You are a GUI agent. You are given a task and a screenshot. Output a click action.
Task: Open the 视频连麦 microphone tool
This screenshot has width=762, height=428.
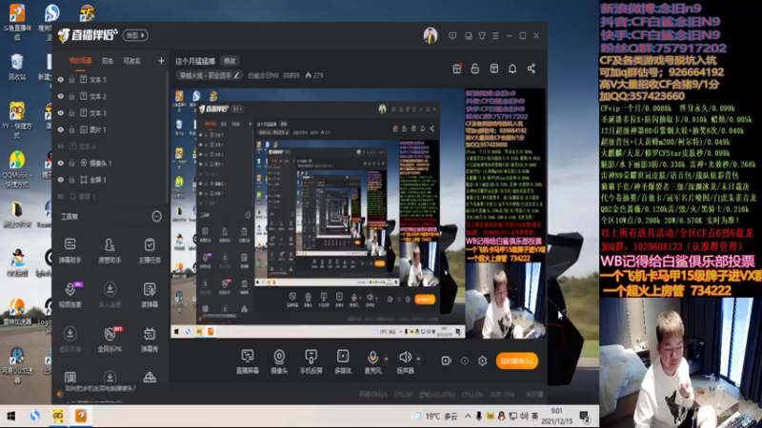tap(70, 295)
